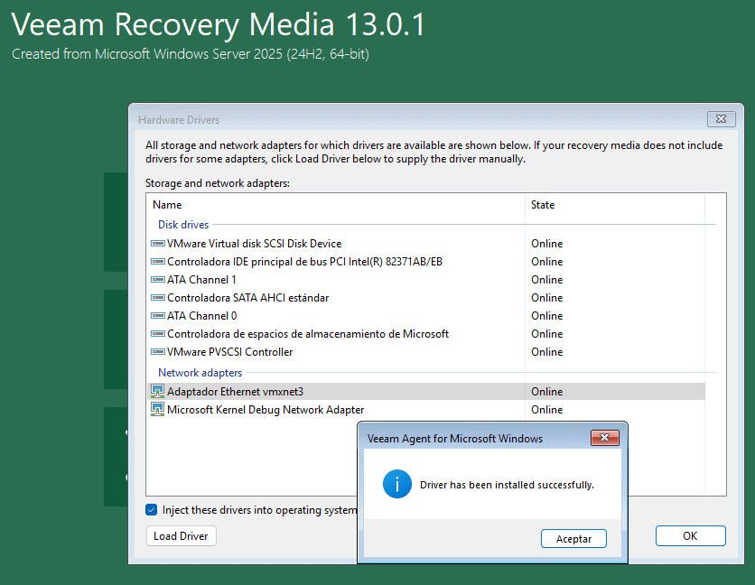755x585 pixels.
Task: Click the ATA Channel 0 device icon
Action: click(x=157, y=316)
